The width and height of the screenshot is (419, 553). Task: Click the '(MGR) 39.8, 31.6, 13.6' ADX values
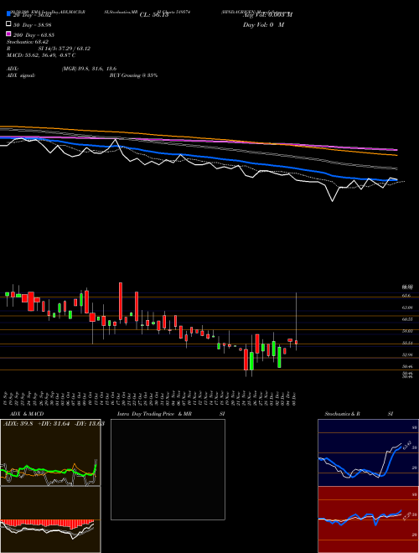tap(89, 69)
